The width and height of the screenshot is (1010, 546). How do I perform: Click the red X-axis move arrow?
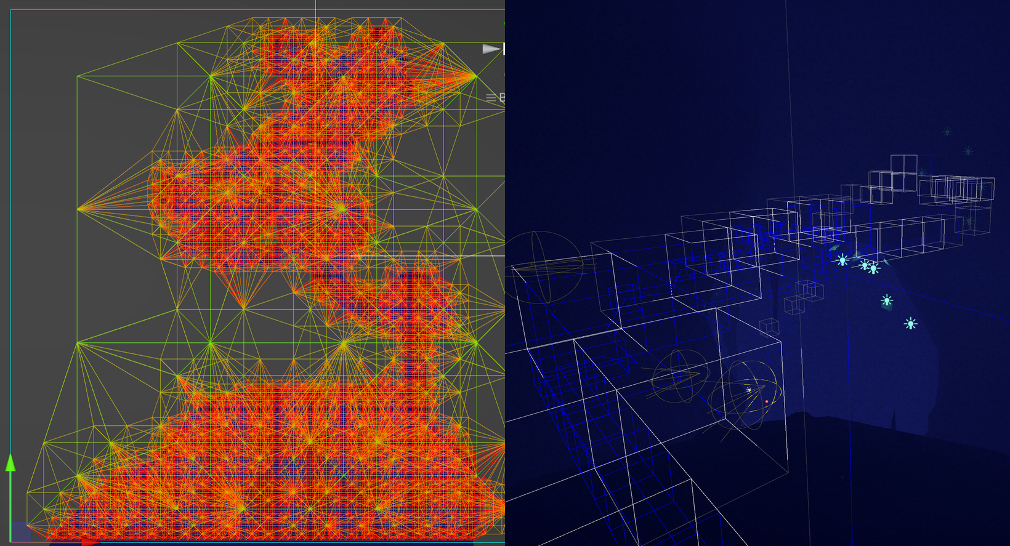[x=89, y=542]
